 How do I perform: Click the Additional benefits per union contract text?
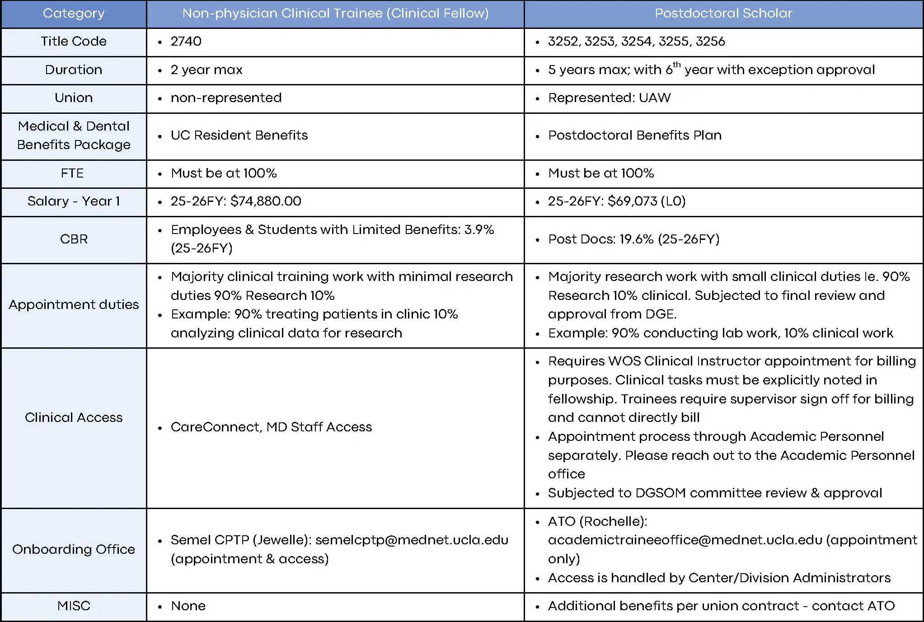click(721, 606)
